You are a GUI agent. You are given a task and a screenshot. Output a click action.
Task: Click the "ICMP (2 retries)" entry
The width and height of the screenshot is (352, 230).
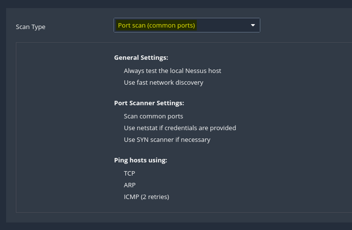tap(146, 197)
